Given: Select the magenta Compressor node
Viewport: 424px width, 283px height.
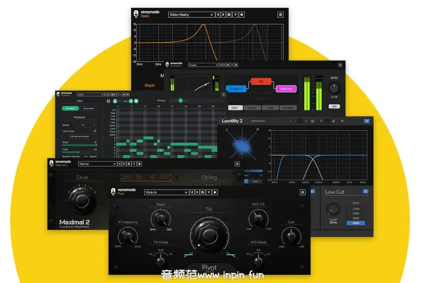Looking at the screenshot, I should [286, 89].
